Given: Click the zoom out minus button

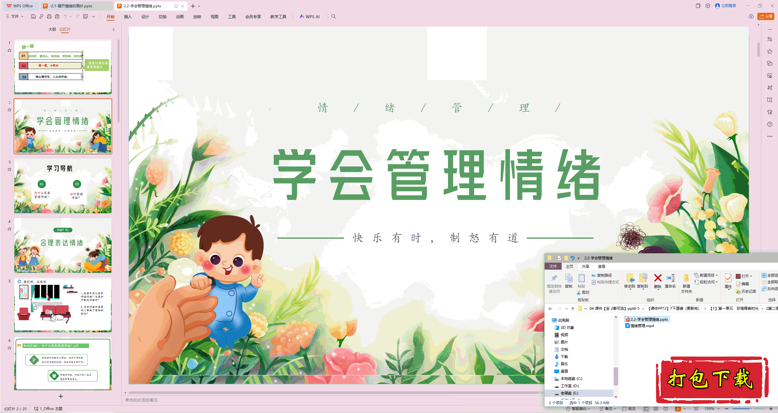Looking at the screenshot, I should click(x=727, y=409).
